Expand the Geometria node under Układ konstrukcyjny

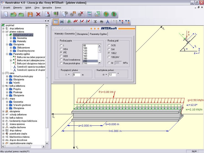click(x=11, y=38)
